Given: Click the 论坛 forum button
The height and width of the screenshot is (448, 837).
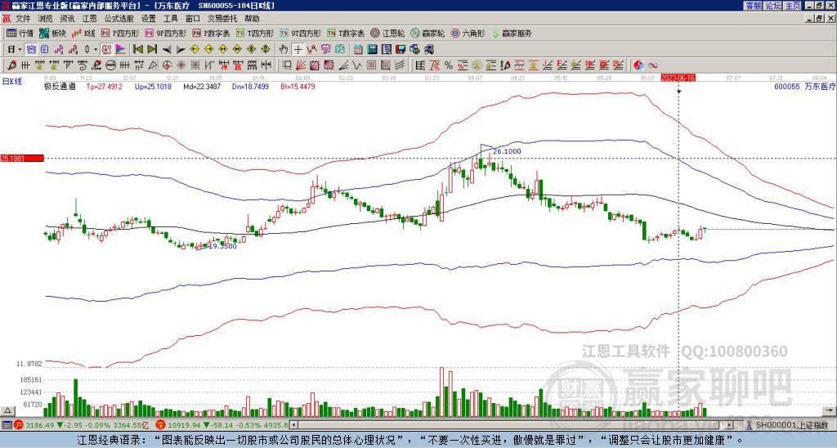Looking at the screenshot, I should (772, 6).
